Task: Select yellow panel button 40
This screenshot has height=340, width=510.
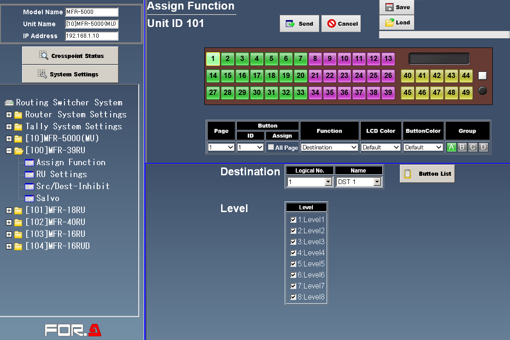Action: (x=407, y=76)
